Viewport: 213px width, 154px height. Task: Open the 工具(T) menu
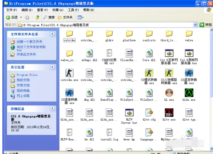[73, 10]
